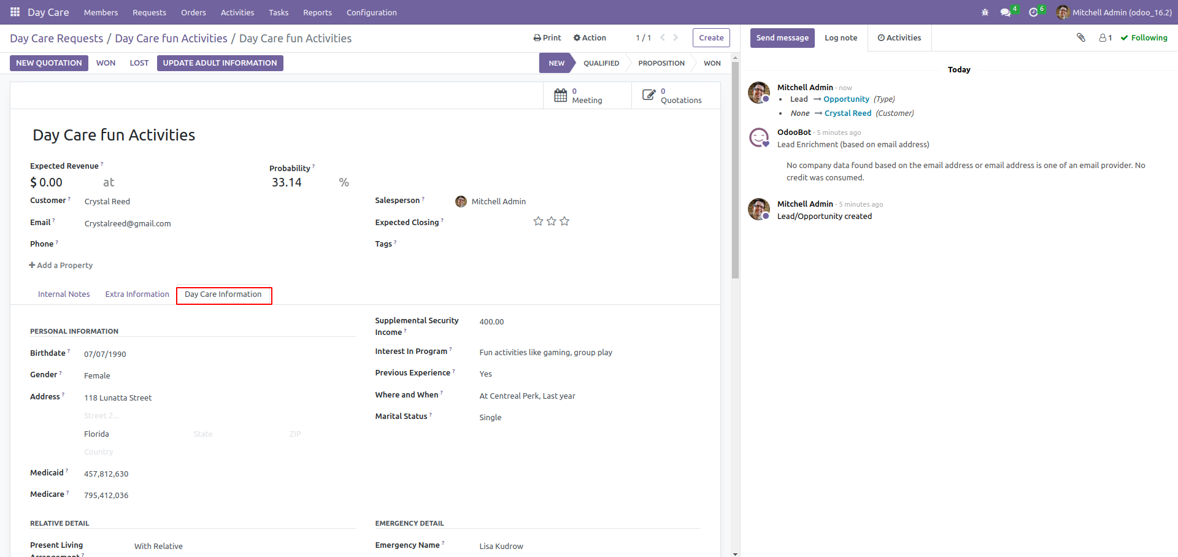Click the Day Care app title
This screenshot has height=557, width=1178.
click(x=48, y=12)
